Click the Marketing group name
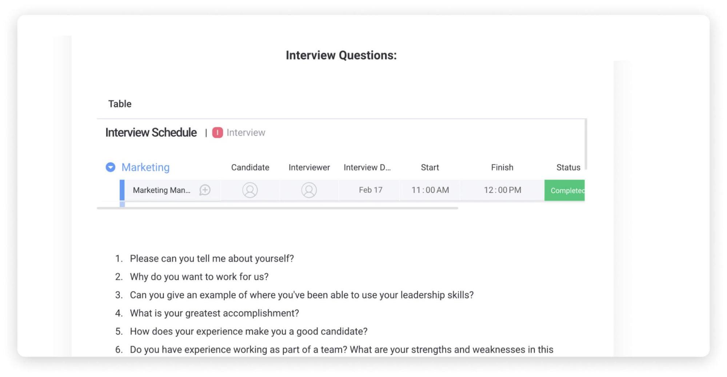The height and width of the screenshot is (377, 727). click(x=145, y=167)
